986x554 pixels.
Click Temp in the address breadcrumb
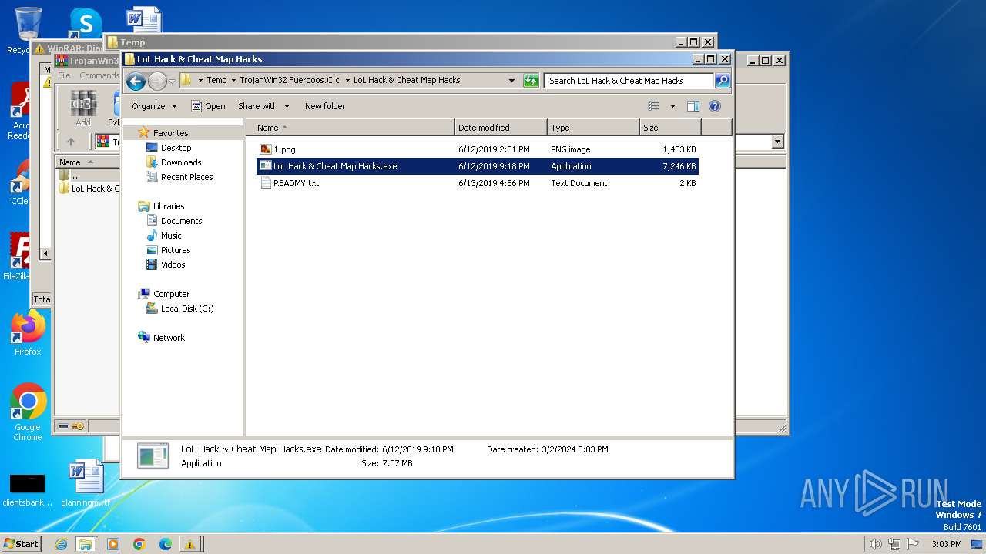(216, 81)
